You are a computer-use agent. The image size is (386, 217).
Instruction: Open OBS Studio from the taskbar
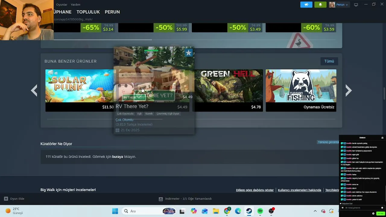coord(271,211)
